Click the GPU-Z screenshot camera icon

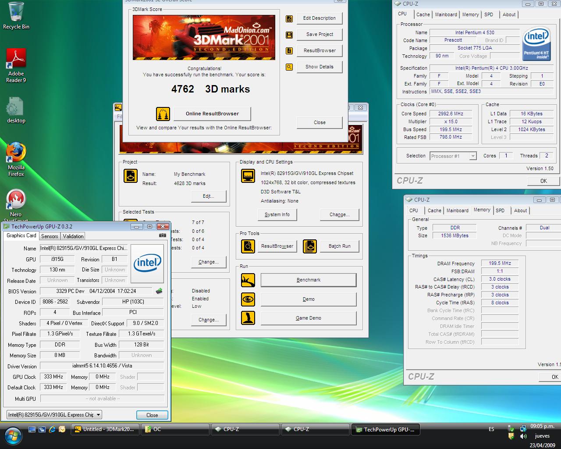(163, 235)
